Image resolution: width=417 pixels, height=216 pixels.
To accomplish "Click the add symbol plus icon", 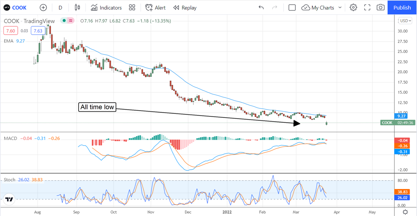I will pyautogui.click(x=43, y=8).
